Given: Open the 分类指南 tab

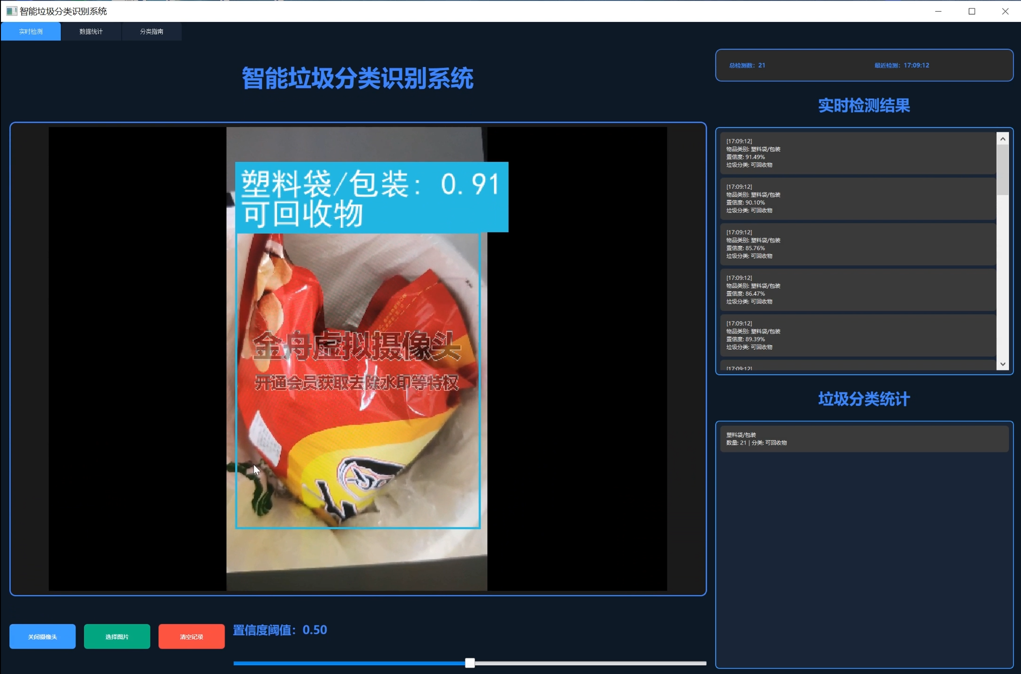Looking at the screenshot, I should [x=151, y=31].
